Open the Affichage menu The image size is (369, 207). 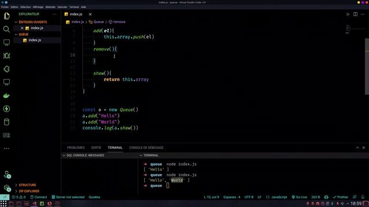[x=38, y=7]
